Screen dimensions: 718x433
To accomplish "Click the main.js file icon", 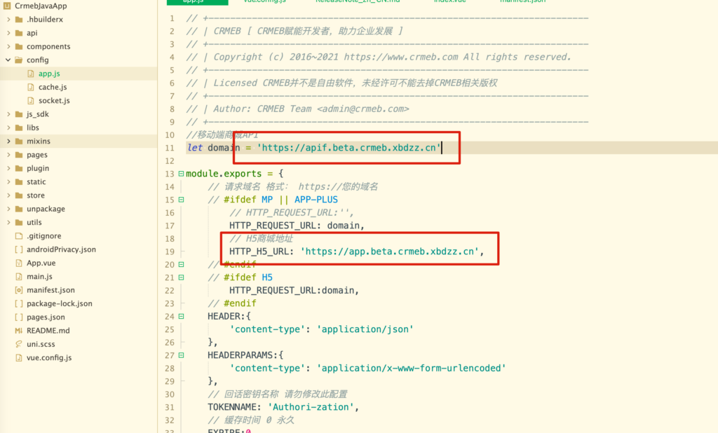I will tap(19, 277).
